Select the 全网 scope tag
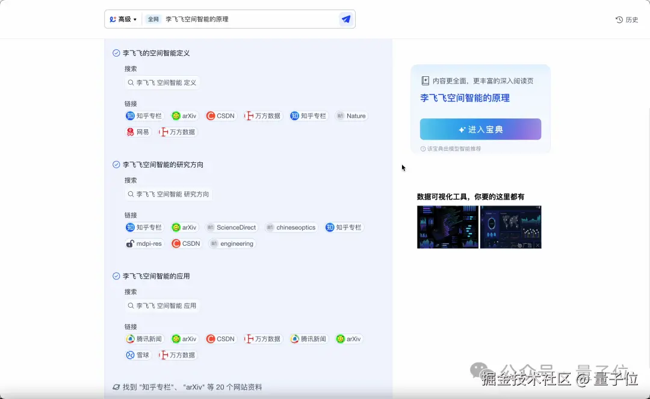 (153, 19)
